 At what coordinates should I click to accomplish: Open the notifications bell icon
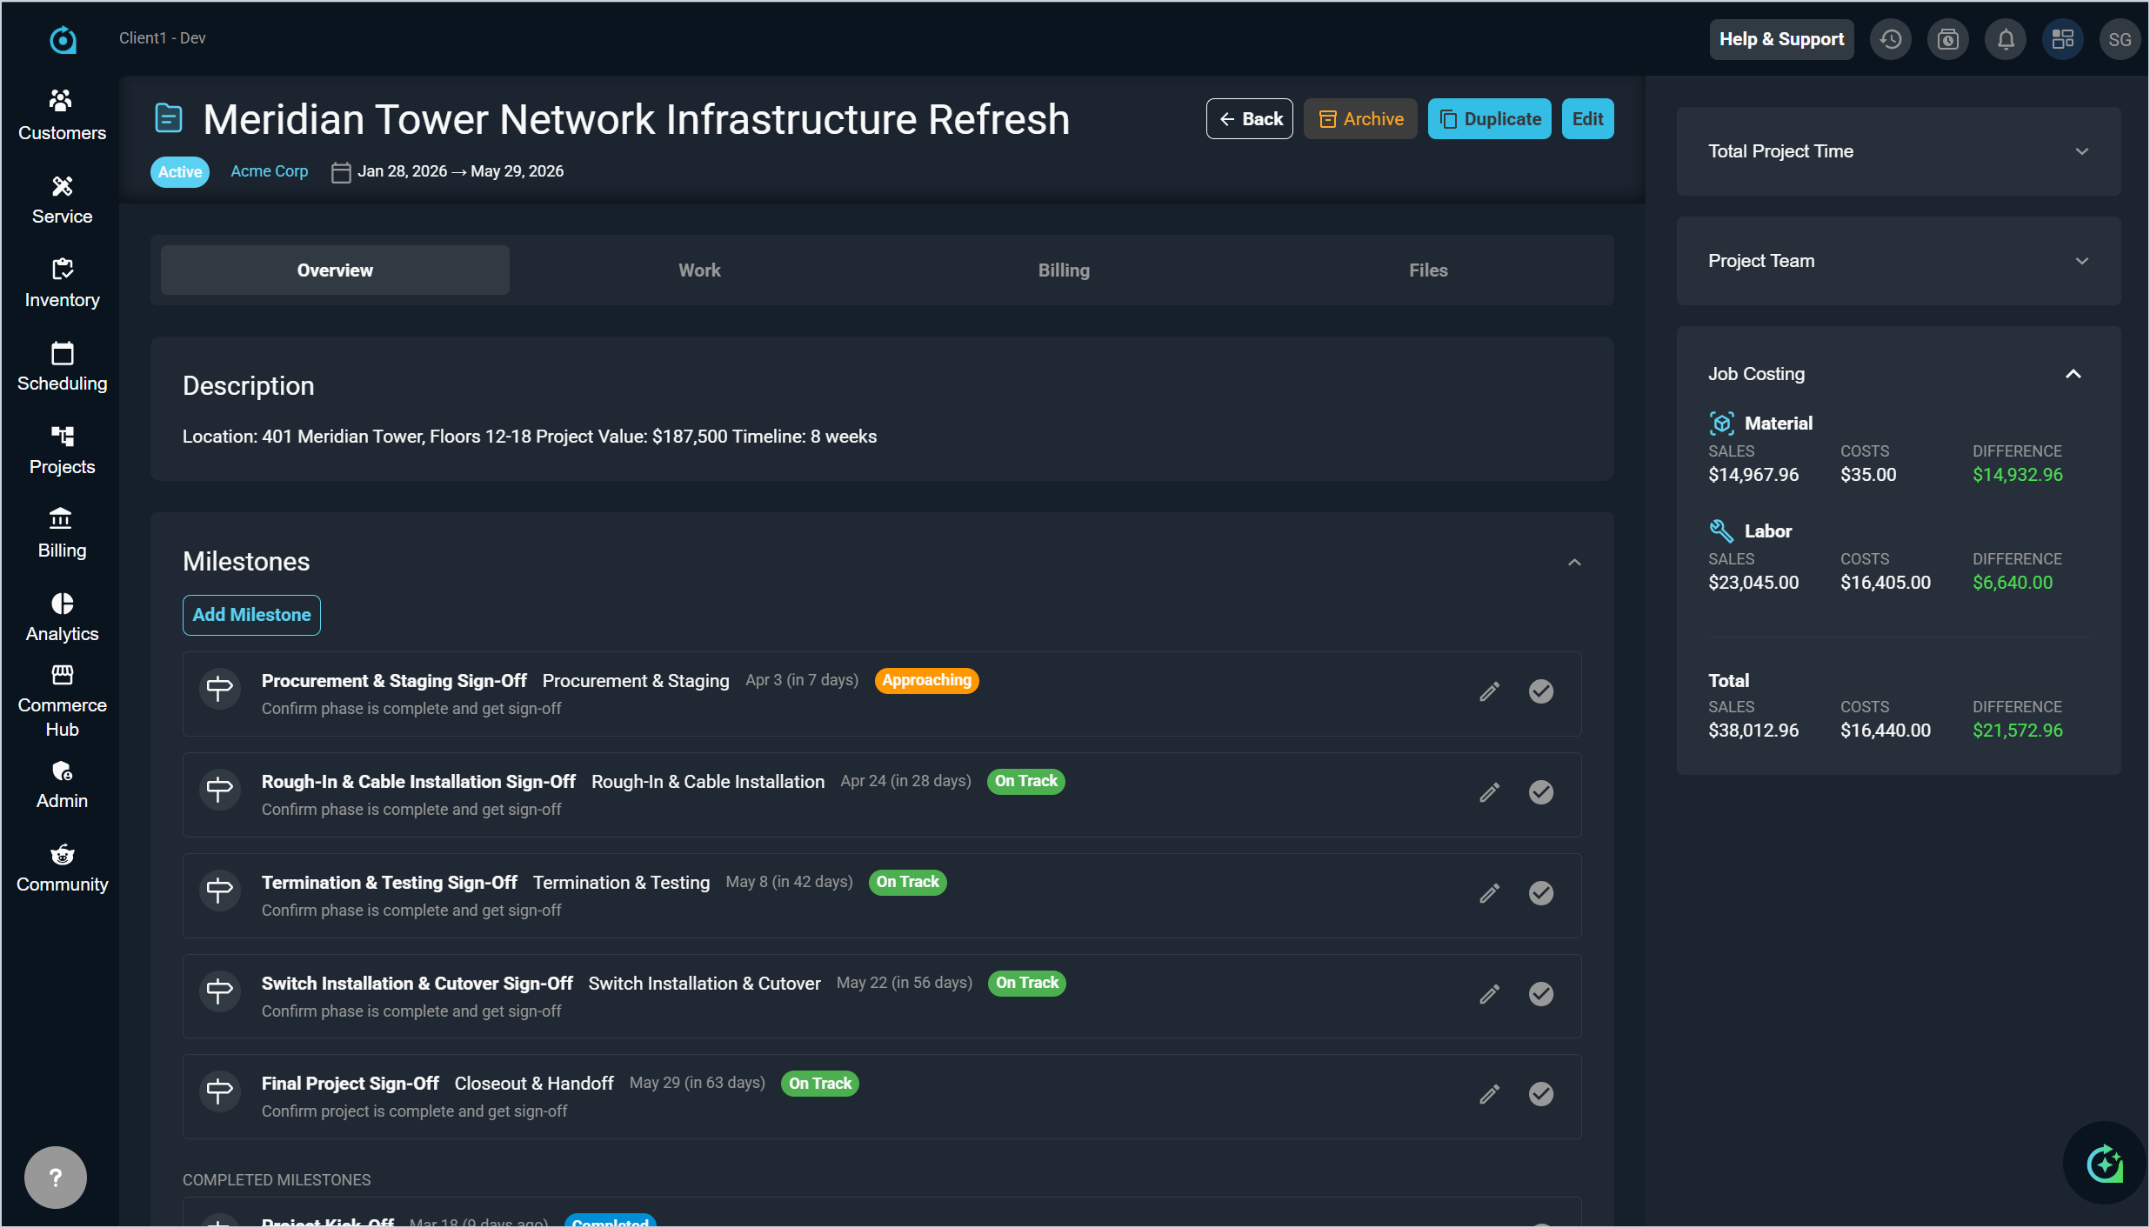[x=2006, y=39]
